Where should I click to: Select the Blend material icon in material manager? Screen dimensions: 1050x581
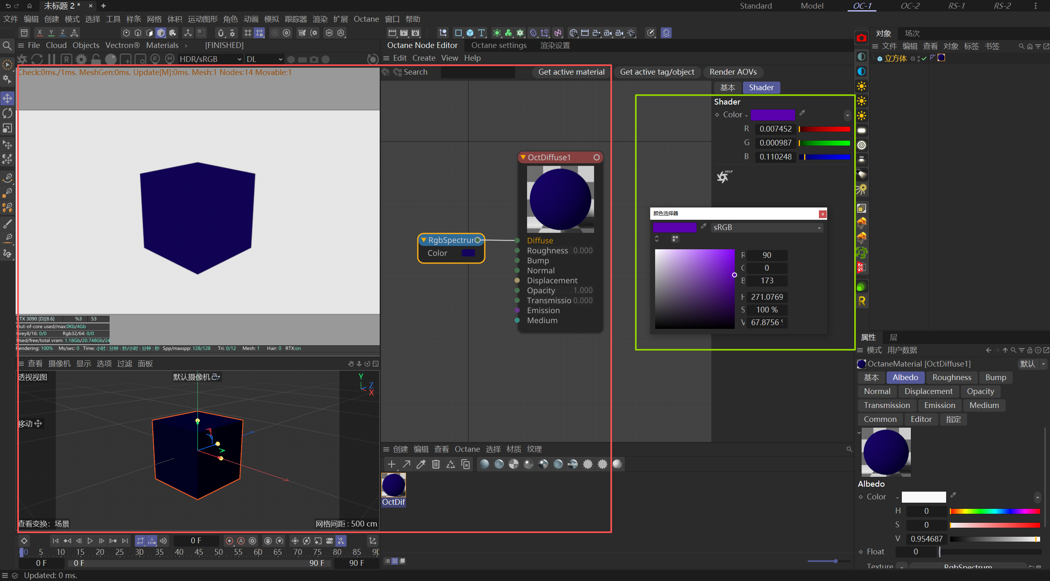point(573,464)
